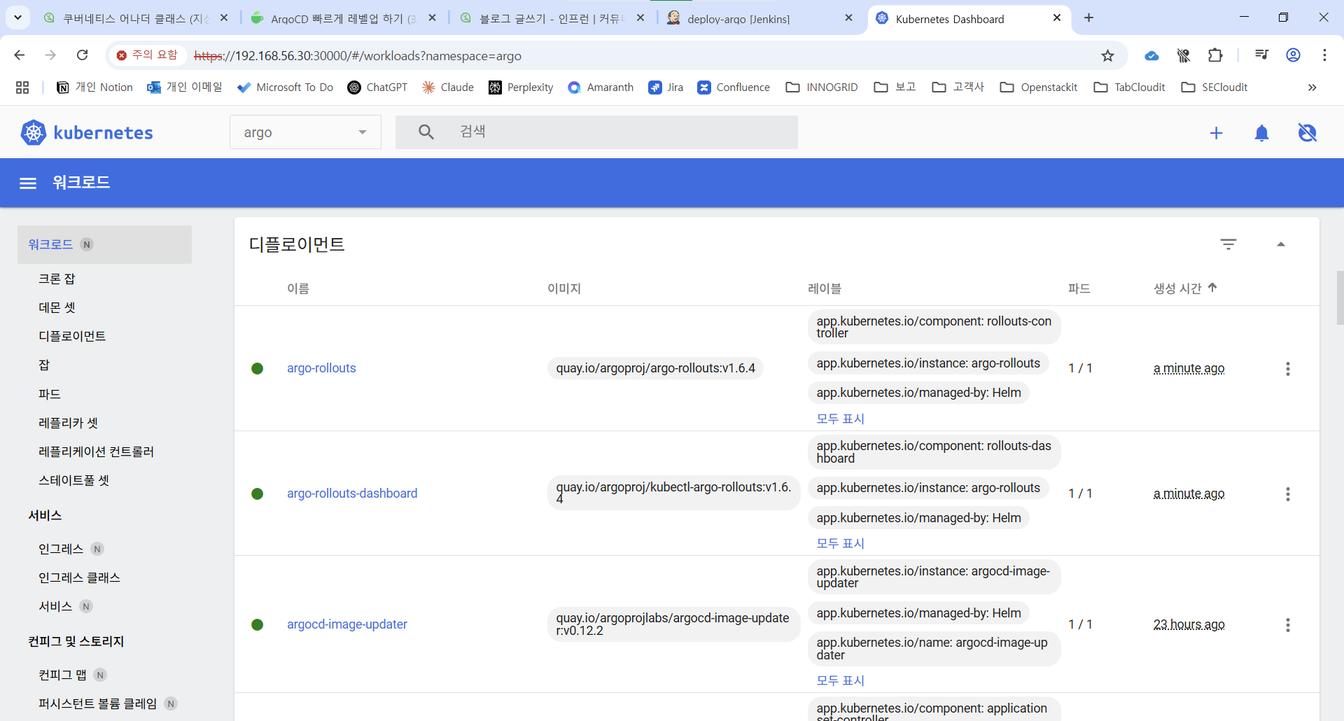Select 파드 in the sidebar
This screenshot has width=1344, height=721.
(x=50, y=394)
